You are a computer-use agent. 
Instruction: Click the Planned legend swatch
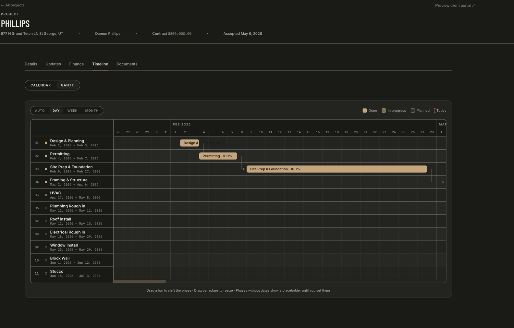(413, 111)
